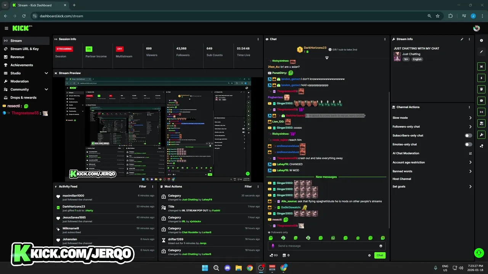Viewport: 488px width, 274px height.
Task: Click the channel points infinity icon
Action: (274, 255)
